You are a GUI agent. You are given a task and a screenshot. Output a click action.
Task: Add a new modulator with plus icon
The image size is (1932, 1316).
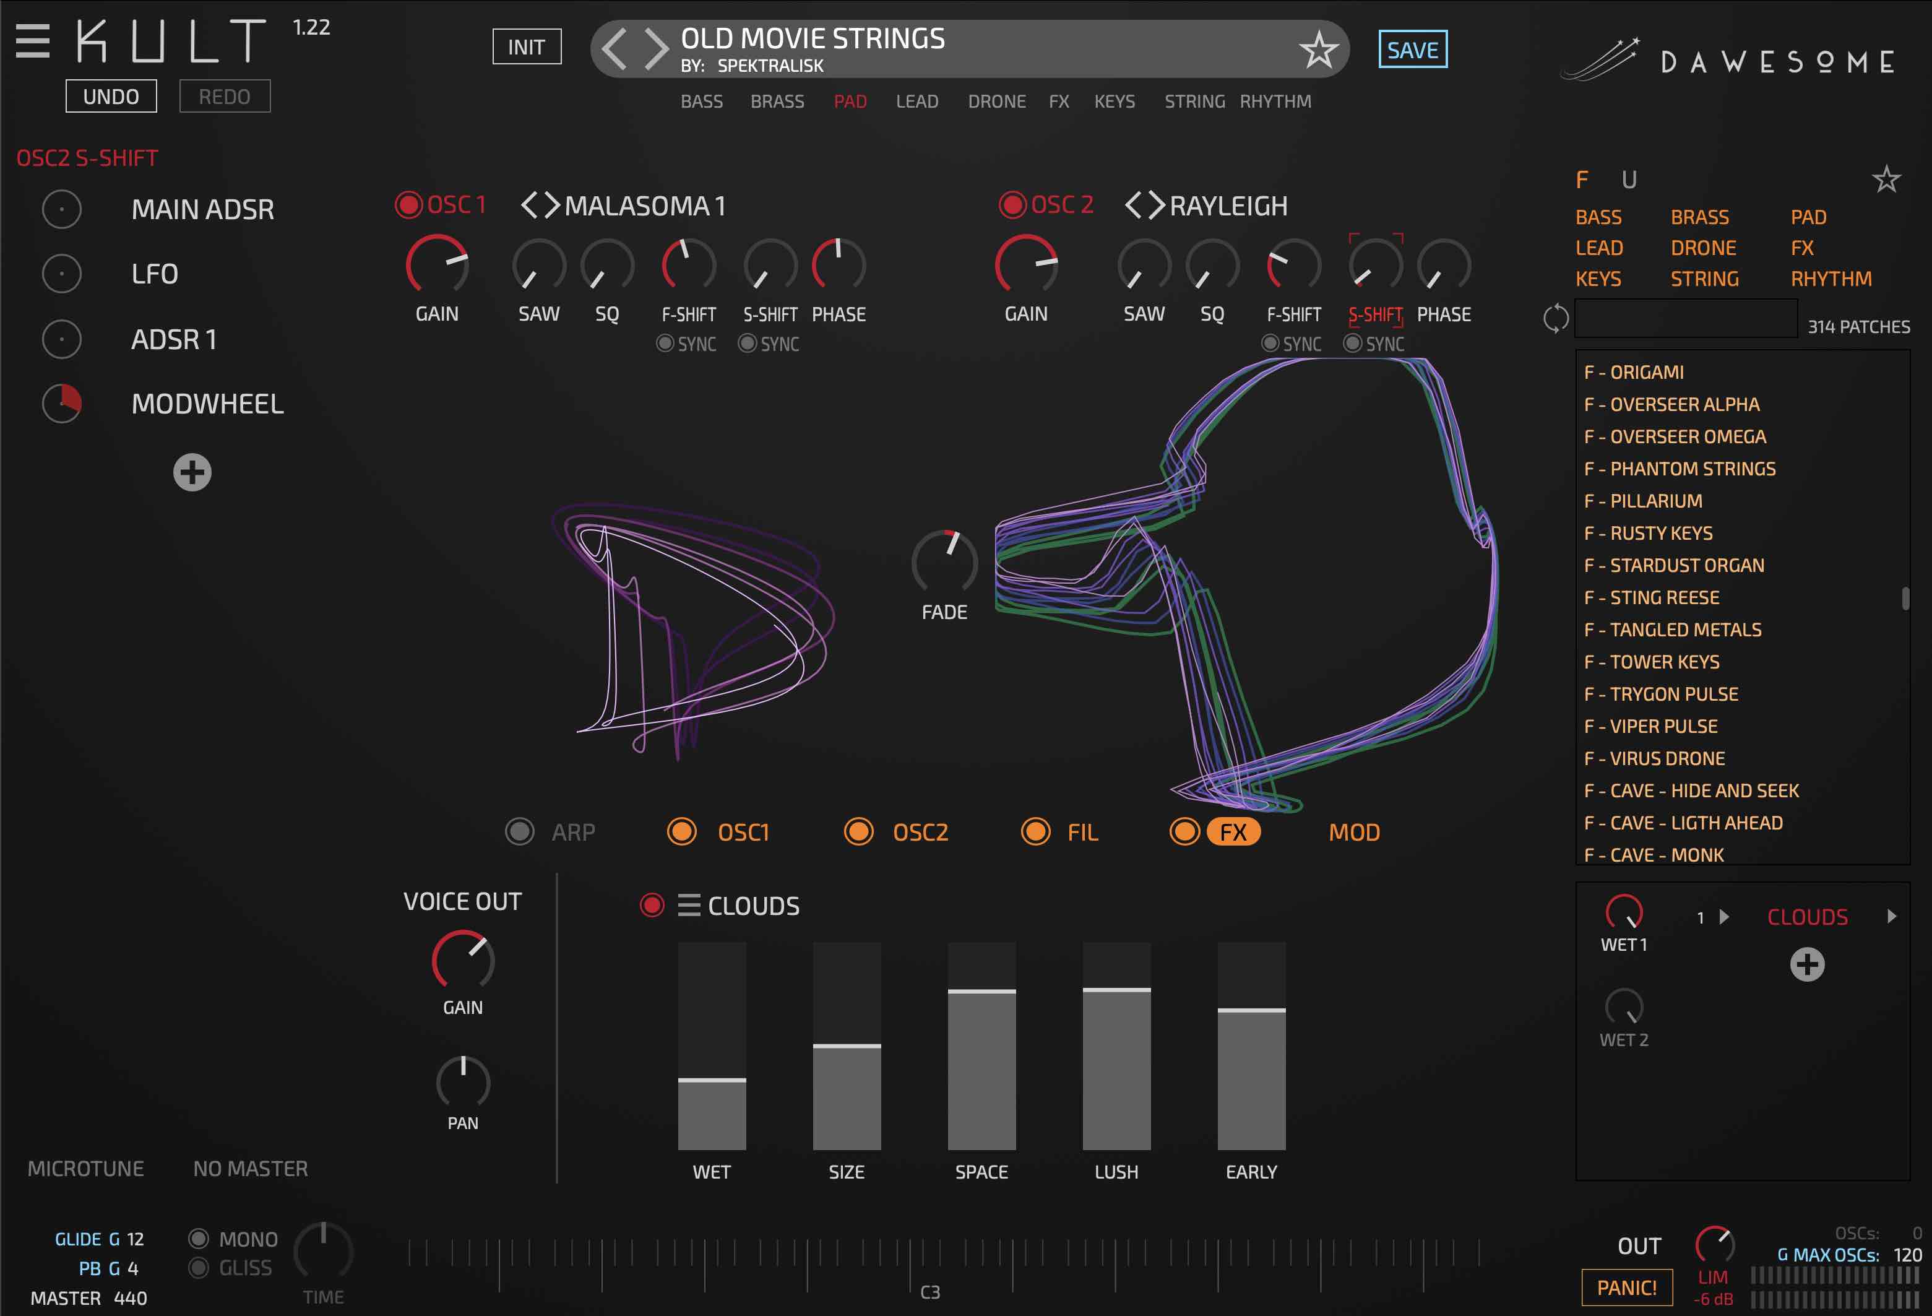(192, 472)
